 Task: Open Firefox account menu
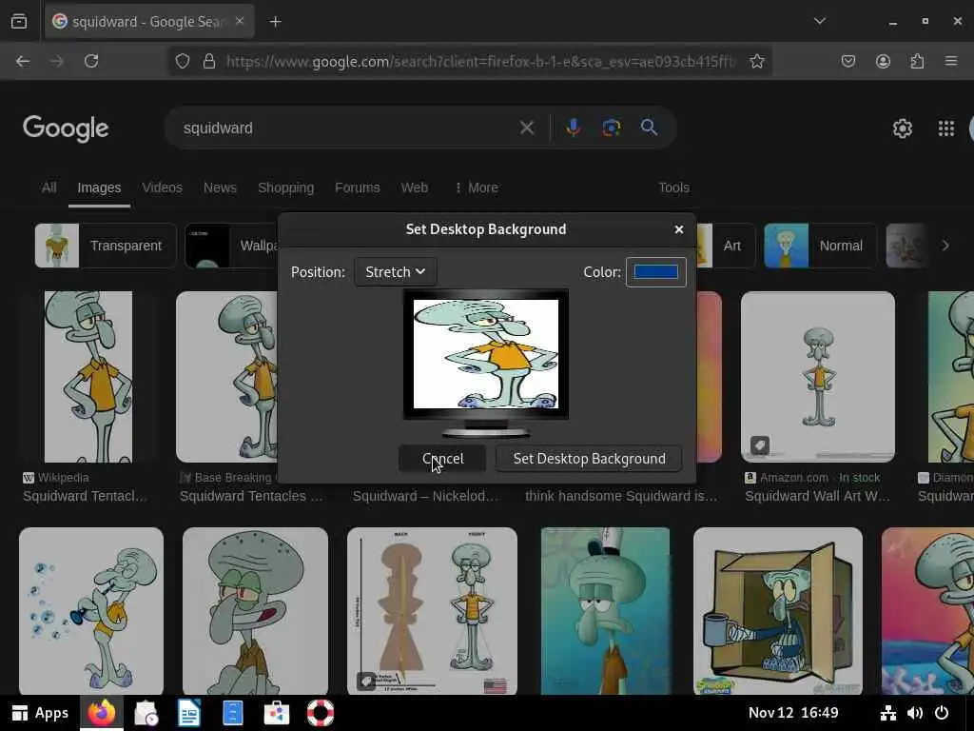[883, 61]
